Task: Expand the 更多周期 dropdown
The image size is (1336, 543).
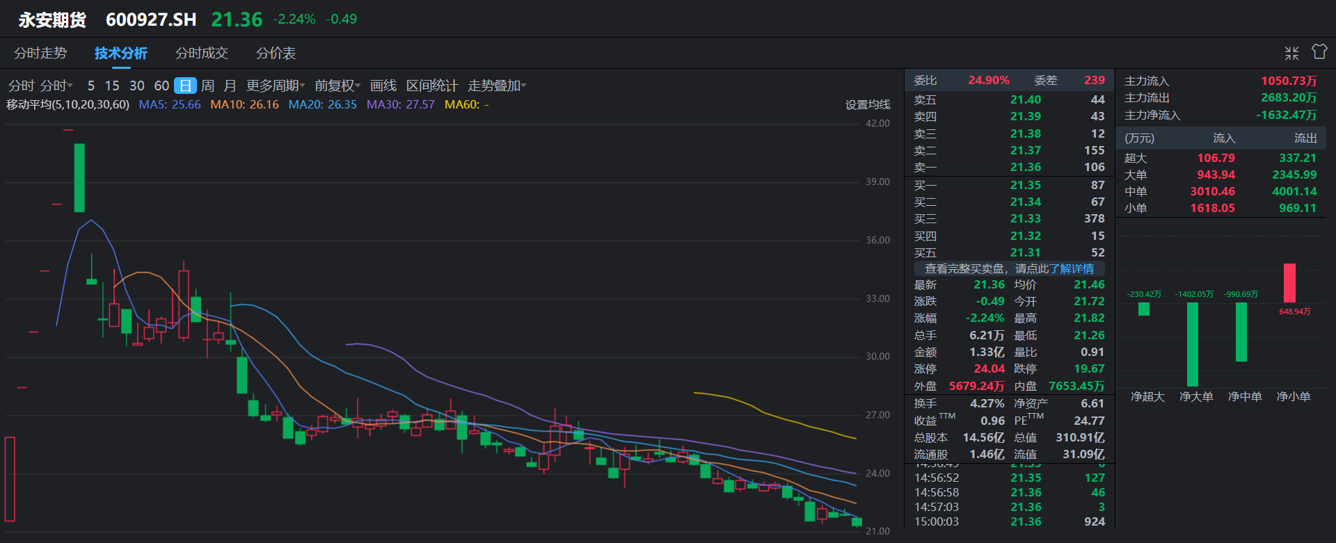Action: (x=276, y=86)
